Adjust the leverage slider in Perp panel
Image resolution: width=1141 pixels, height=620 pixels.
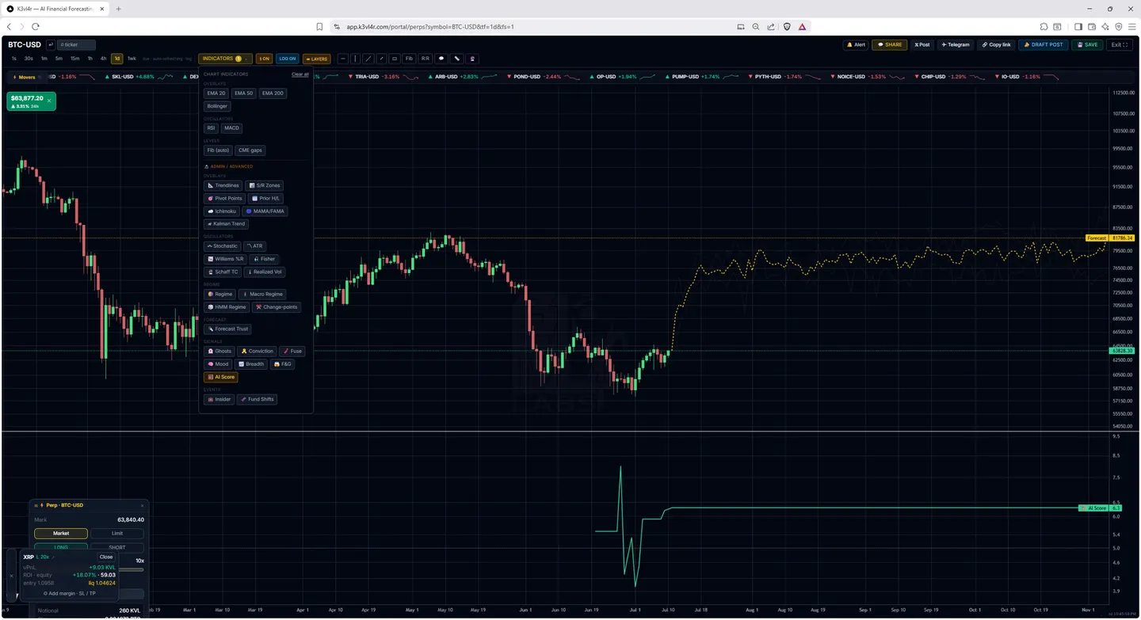tap(132, 569)
